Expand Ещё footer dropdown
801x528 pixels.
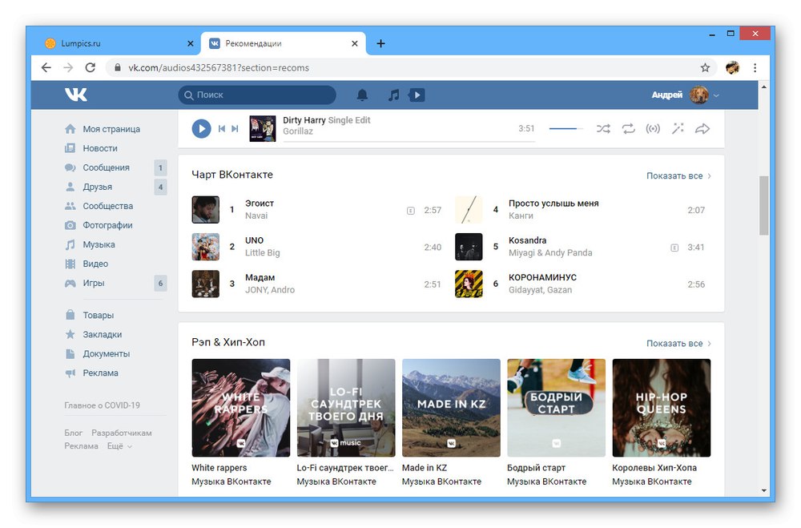pos(119,446)
